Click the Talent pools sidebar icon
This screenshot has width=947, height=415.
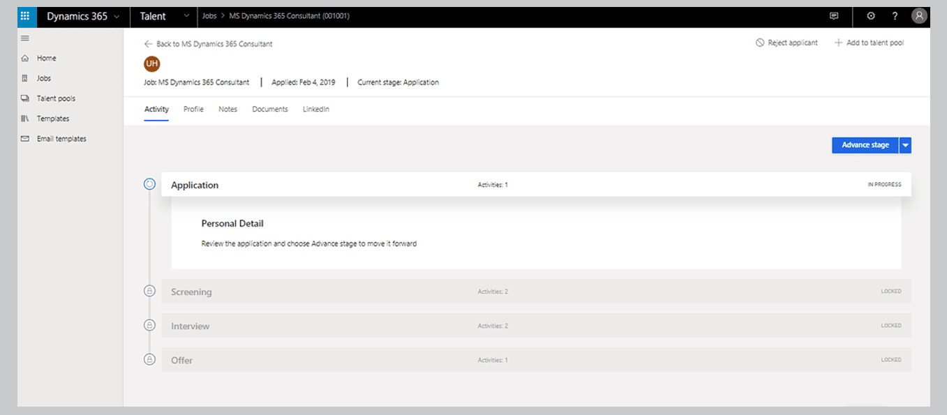[25, 98]
